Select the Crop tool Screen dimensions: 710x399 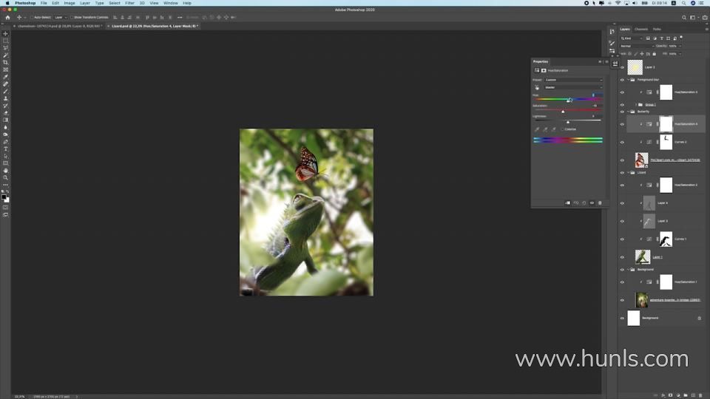[5, 63]
